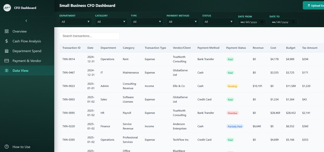
Task: Switch to the Data View section
Action: (x=20, y=71)
